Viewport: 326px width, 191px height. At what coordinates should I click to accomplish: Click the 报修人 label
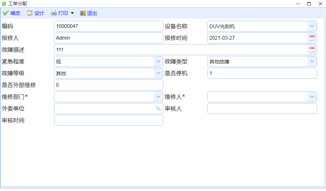(x=10, y=38)
